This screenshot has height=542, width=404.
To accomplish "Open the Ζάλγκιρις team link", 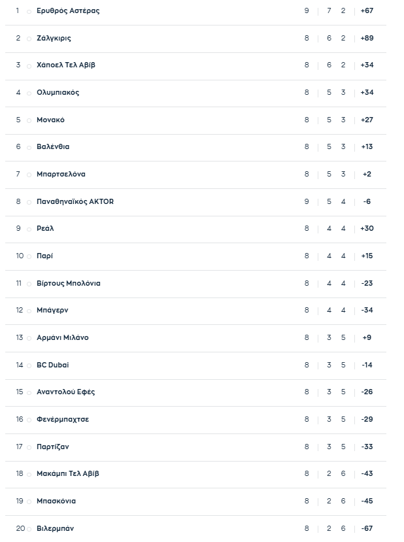I will [x=54, y=39].
